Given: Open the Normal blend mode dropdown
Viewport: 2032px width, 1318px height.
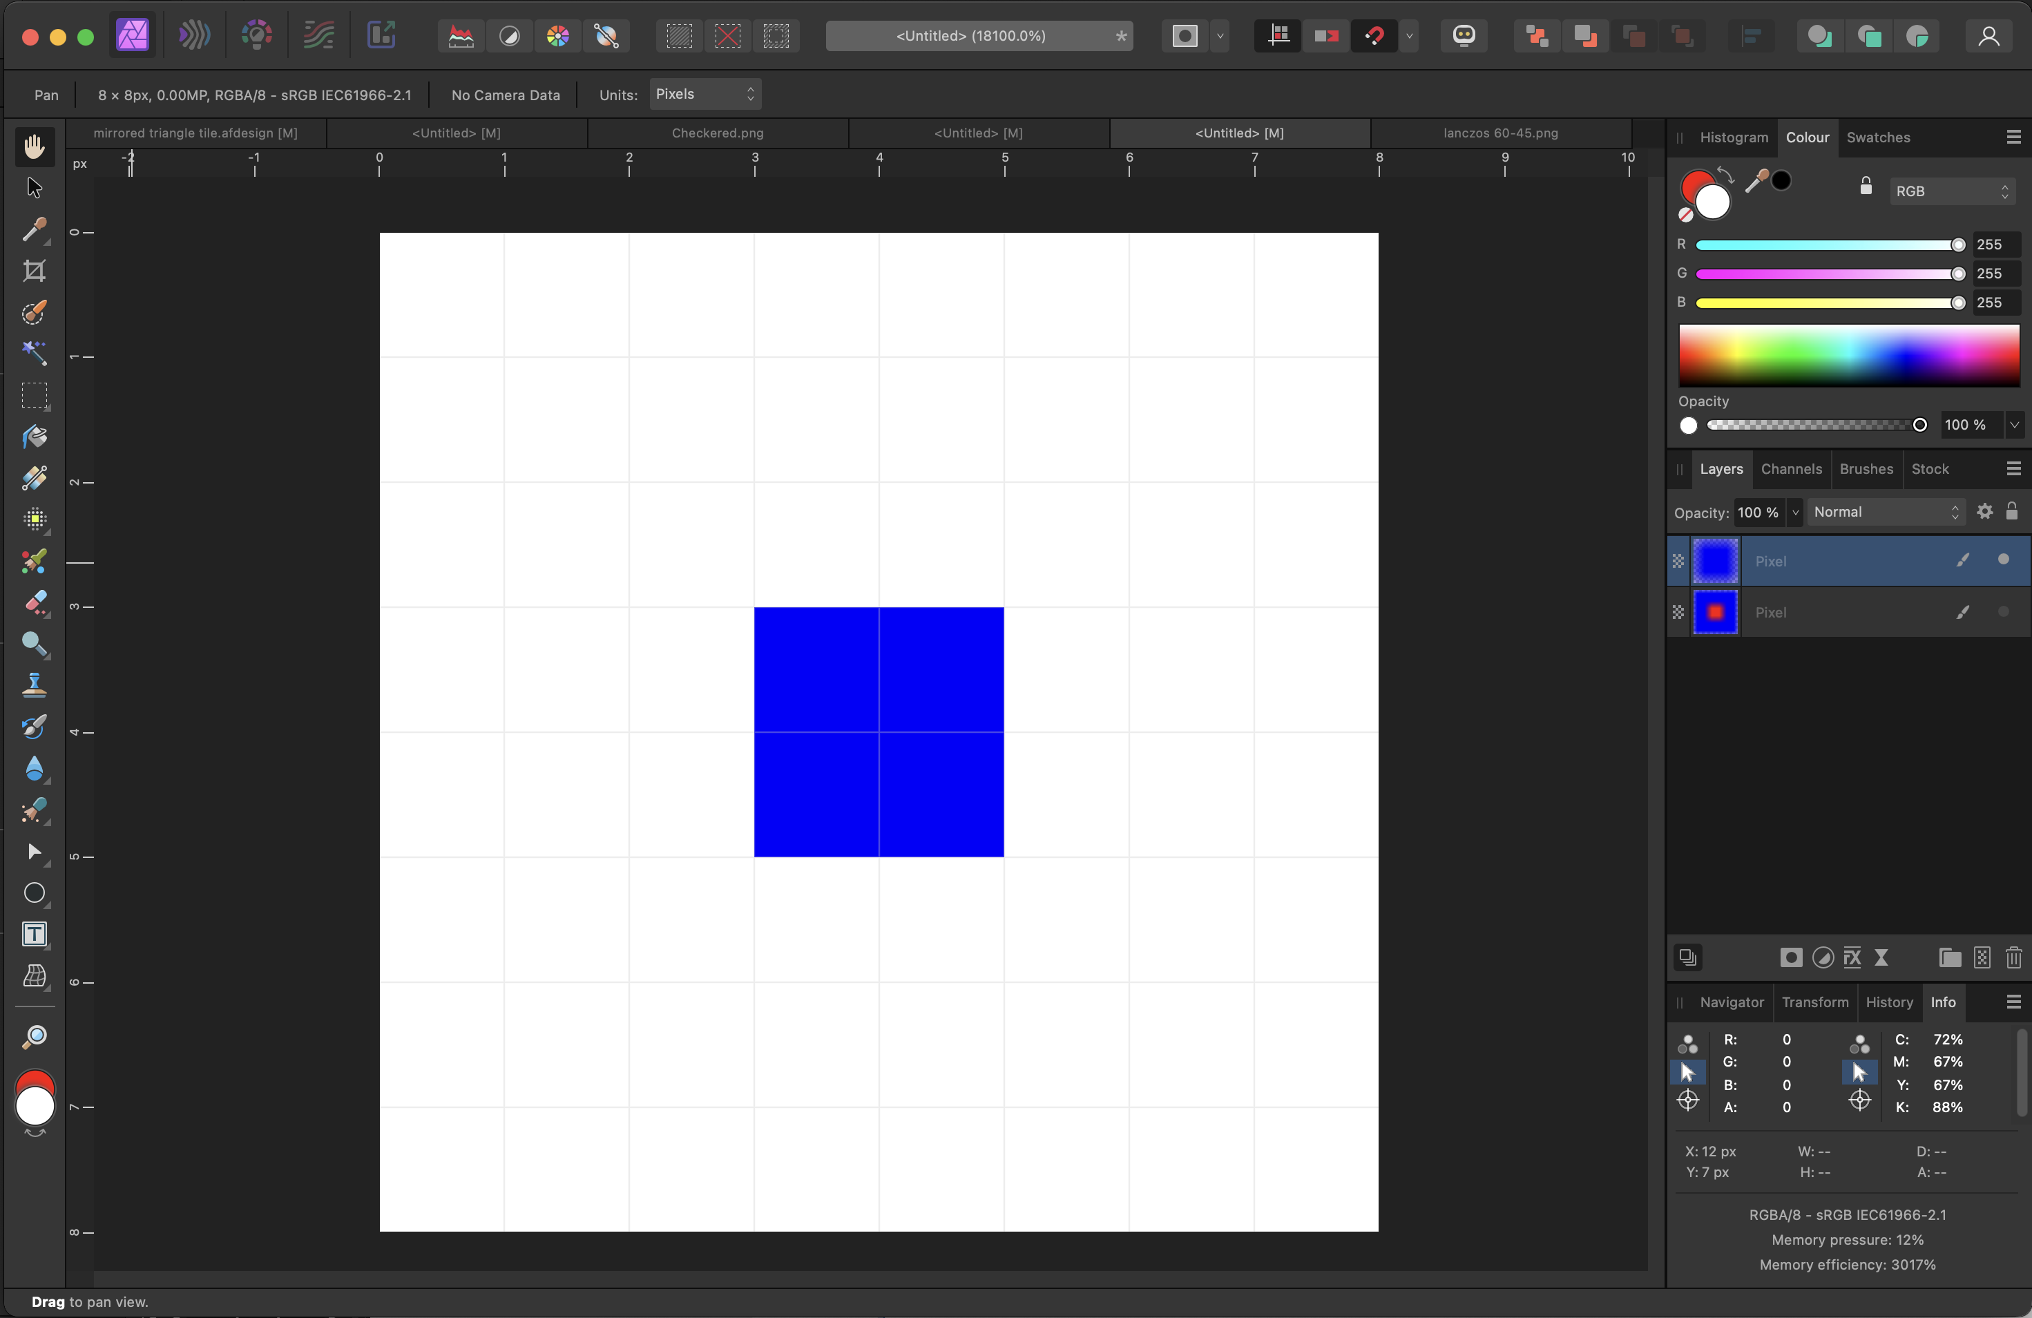Looking at the screenshot, I should (1886, 511).
